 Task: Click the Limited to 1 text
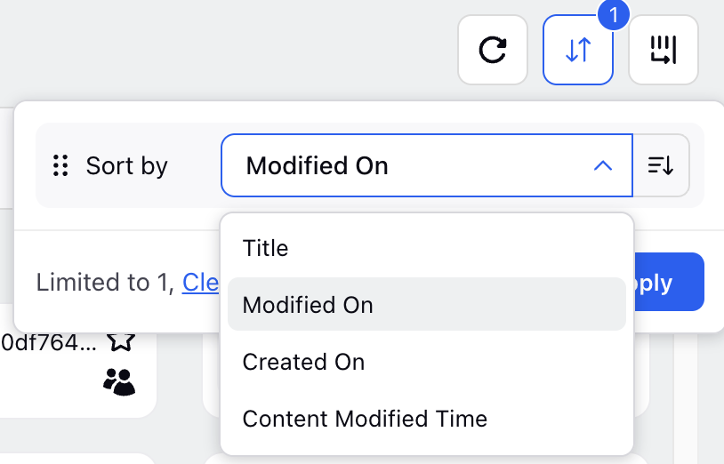click(105, 283)
